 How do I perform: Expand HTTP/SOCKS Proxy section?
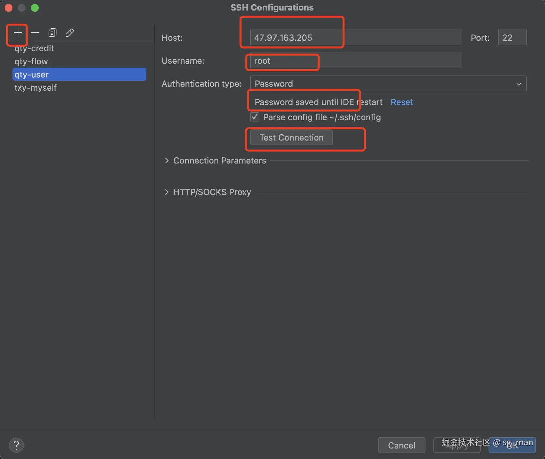[x=167, y=192]
